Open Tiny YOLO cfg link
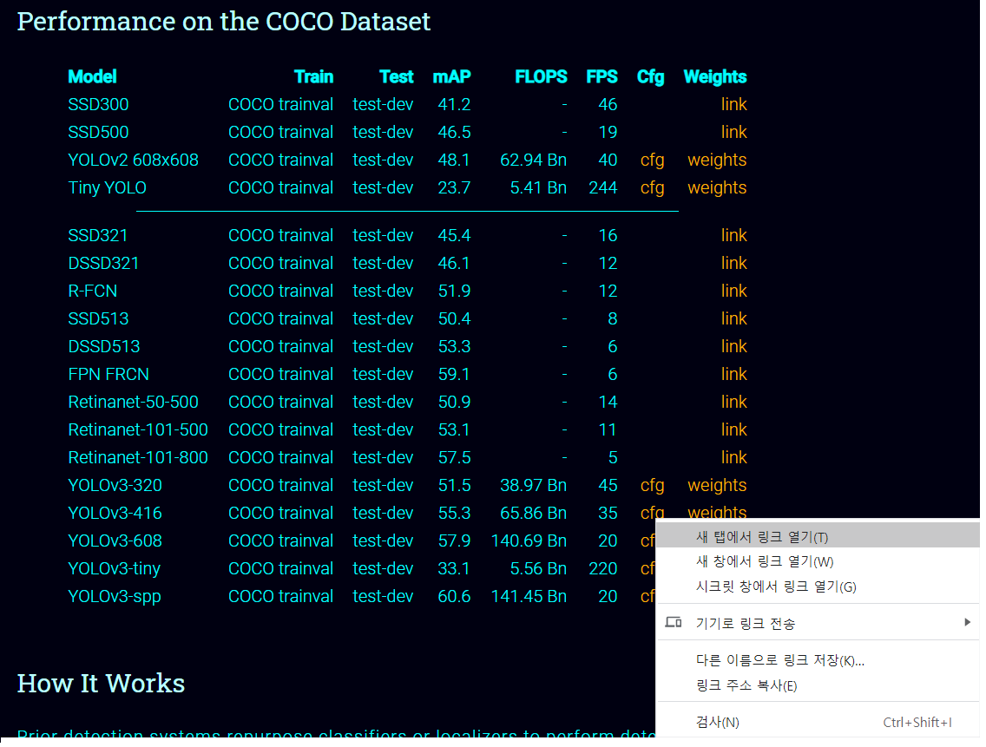Viewport: 986px width, 747px height. pyautogui.click(x=652, y=188)
